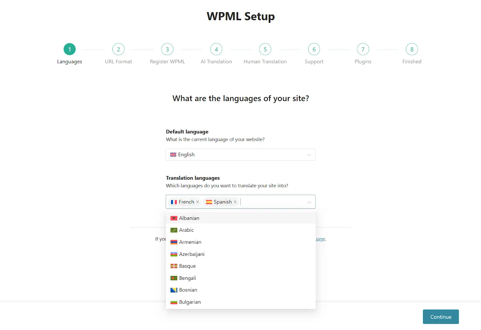This screenshot has height=330, width=481.
Task: Click the Bosnian flag in the dropdown list
Action: (x=174, y=290)
